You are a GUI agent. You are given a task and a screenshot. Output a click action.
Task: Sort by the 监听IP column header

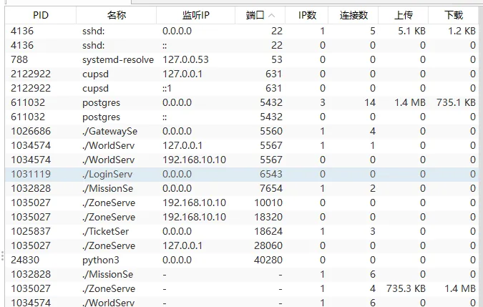[x=195, y=15]
